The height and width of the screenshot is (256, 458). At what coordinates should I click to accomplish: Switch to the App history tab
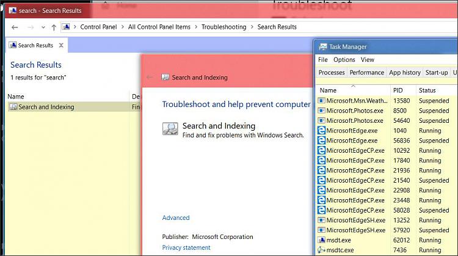pos(405,73)
